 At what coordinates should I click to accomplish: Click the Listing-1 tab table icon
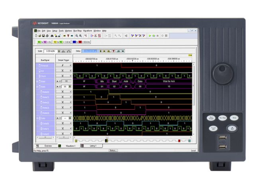click(x=82, y=146)
